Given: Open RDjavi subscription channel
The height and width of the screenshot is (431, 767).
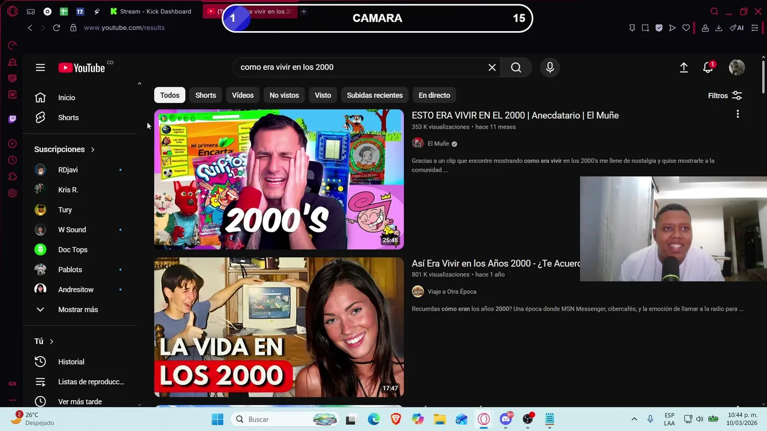Looking at the screenshot, I should (81, 170).
